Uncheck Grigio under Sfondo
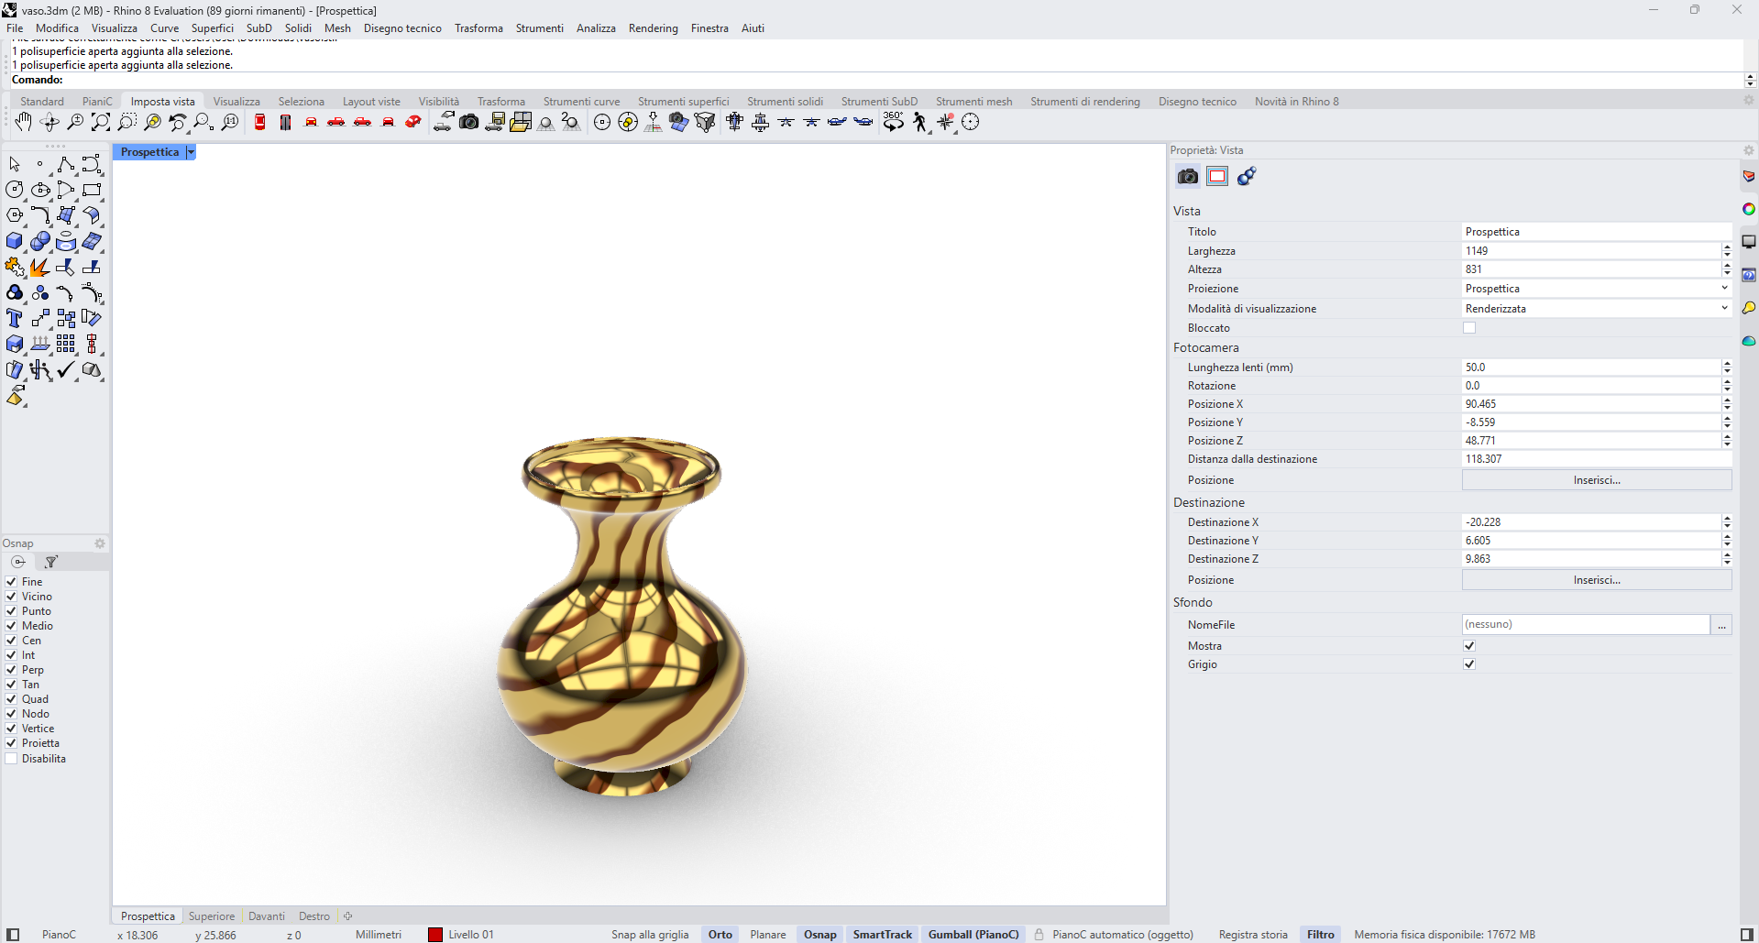The height and width of the screenshot is (943, 1759). (1469, 663)
